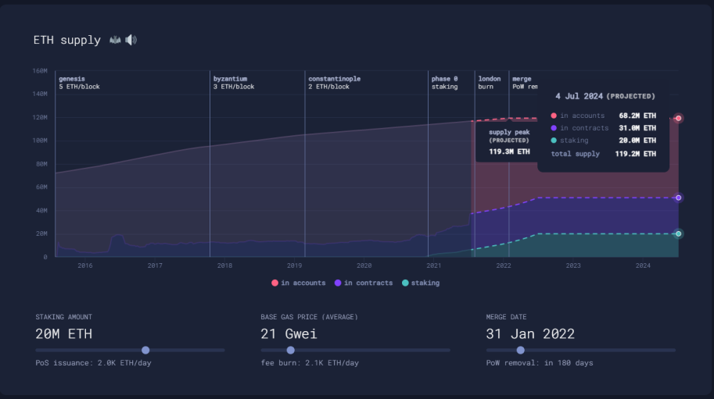Click the in accounts 68.2M ETH tooltip value
Screen dimensions: 714x399
click(637, 116)
